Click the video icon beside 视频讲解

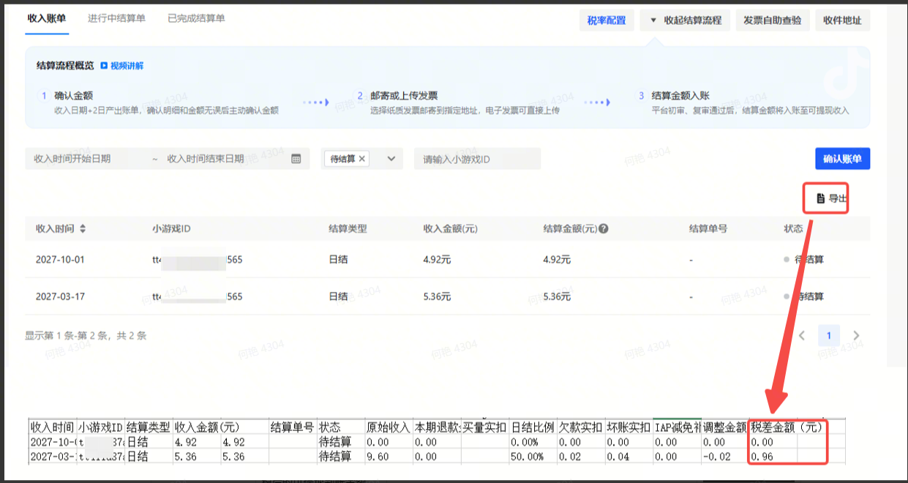coord(104,66)
